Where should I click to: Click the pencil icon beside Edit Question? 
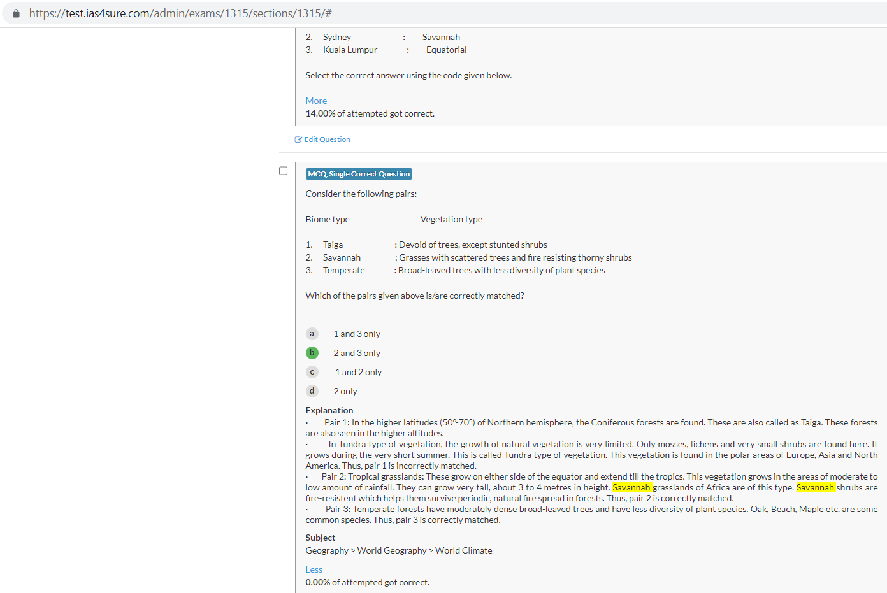coord(298,139)
